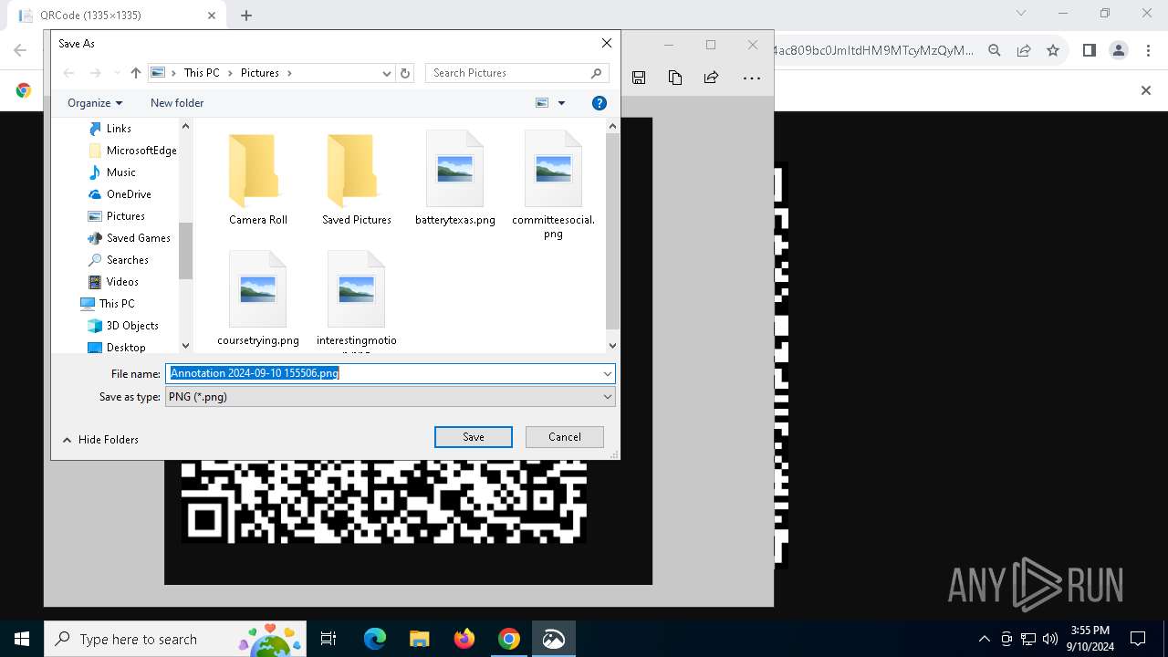This screenshot has height=657, width=1168.
Task: Open Chrome three-dot menu
Action: pyautogui.click(x=1147, y=50)
